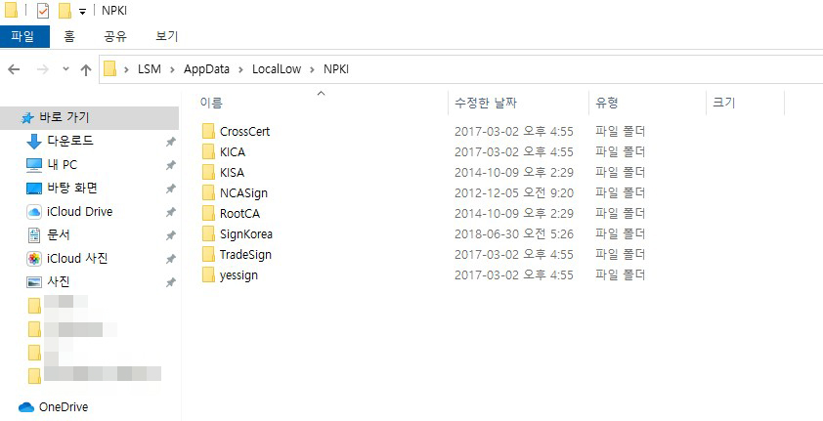This screenshot has height=421, width=823.
Task: Click the new folder icon in title bar
Action: point(65,11)
